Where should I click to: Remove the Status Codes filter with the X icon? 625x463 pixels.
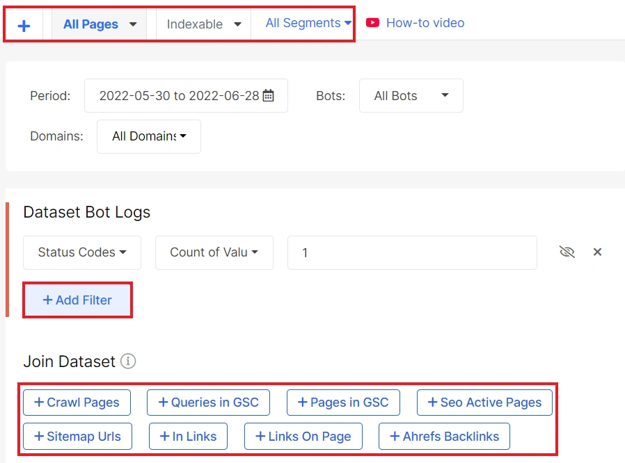click(597, 252)
